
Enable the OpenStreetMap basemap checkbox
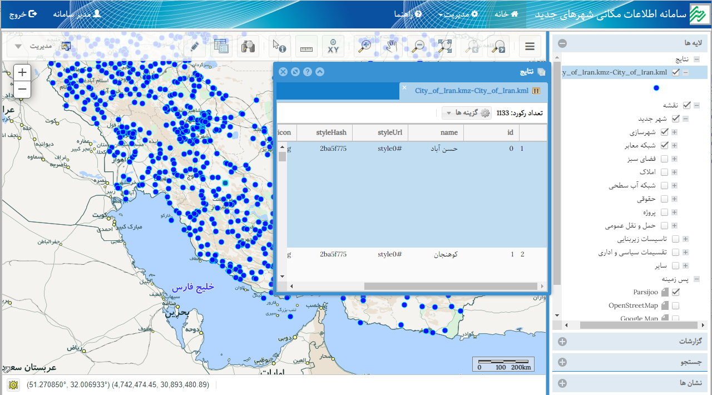click(676, 305)
